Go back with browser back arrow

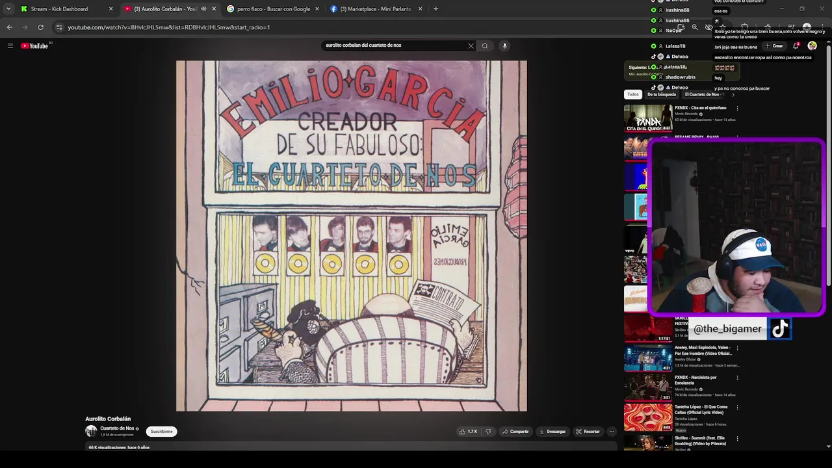click(9, 27)
